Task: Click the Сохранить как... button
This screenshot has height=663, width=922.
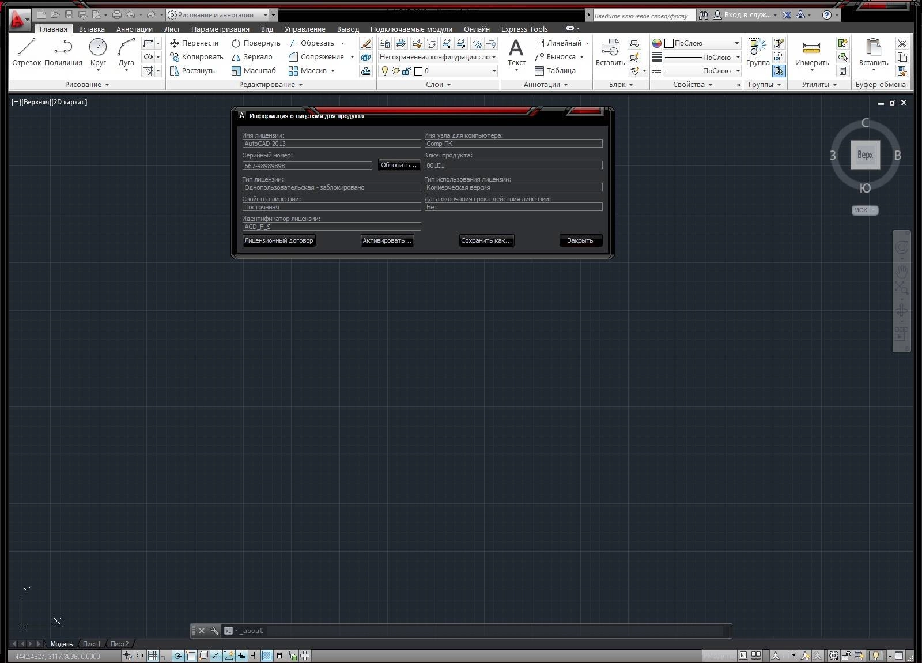Action: tap(486, 241)
